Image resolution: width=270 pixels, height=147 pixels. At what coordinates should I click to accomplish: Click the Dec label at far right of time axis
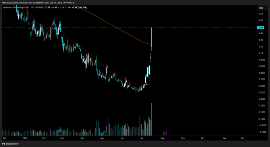click(243, 138)
